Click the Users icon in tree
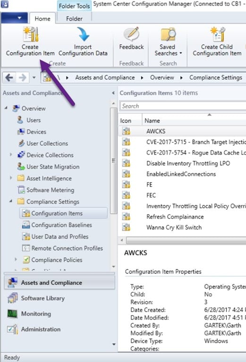 pos(20,120)
